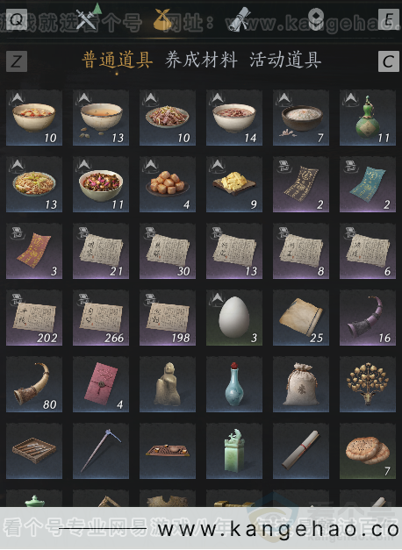Select the red envelope item with count 4
This screenshot has height=550, width=402.
101,384
